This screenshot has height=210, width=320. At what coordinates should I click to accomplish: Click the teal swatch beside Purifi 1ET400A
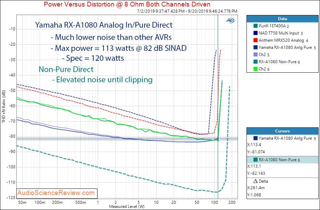(x=255, y=26)
